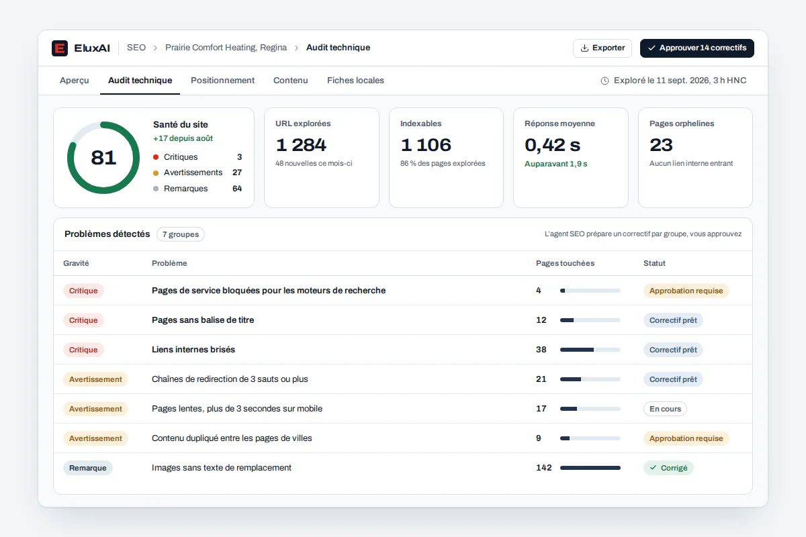
Task: Open Pages sans balise de titre issue
Action: [x=203, y=320]
